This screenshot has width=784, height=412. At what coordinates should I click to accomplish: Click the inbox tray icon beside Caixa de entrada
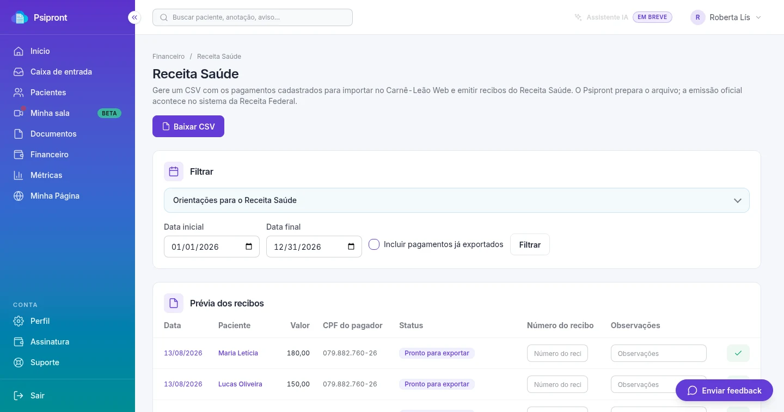click(x=19, y=72)
